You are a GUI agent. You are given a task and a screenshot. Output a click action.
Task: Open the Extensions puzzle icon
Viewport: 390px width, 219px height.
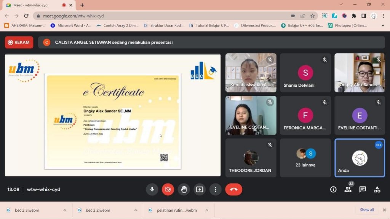(x=354, y=16)
